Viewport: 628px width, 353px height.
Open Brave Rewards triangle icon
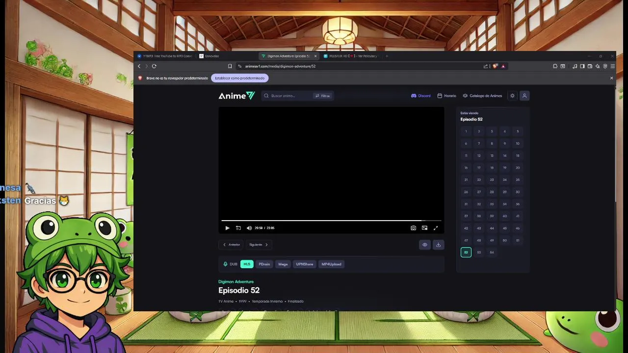click(x=503, y=66)
